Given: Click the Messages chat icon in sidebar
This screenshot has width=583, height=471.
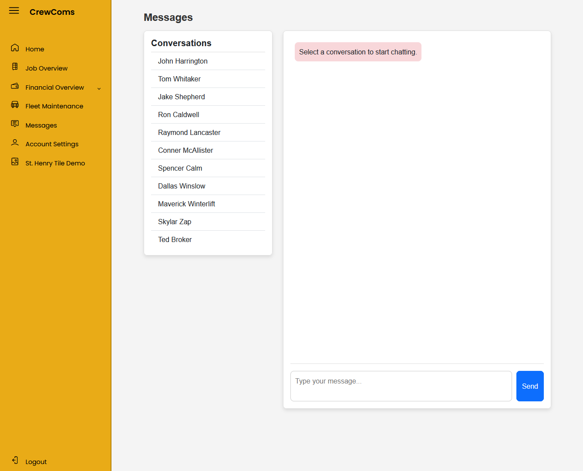Looking at the screenshot, I should 15,124.
